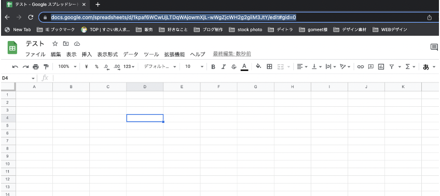Open the New Tab bookmark
440x196 pixels.
(18, 30)
